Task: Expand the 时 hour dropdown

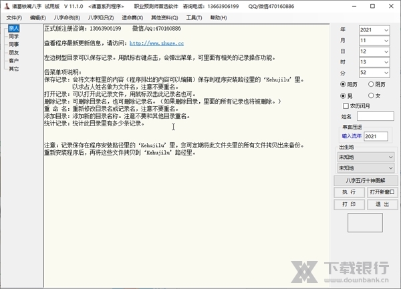Action: pyautogui.click(x=386, y=62)
